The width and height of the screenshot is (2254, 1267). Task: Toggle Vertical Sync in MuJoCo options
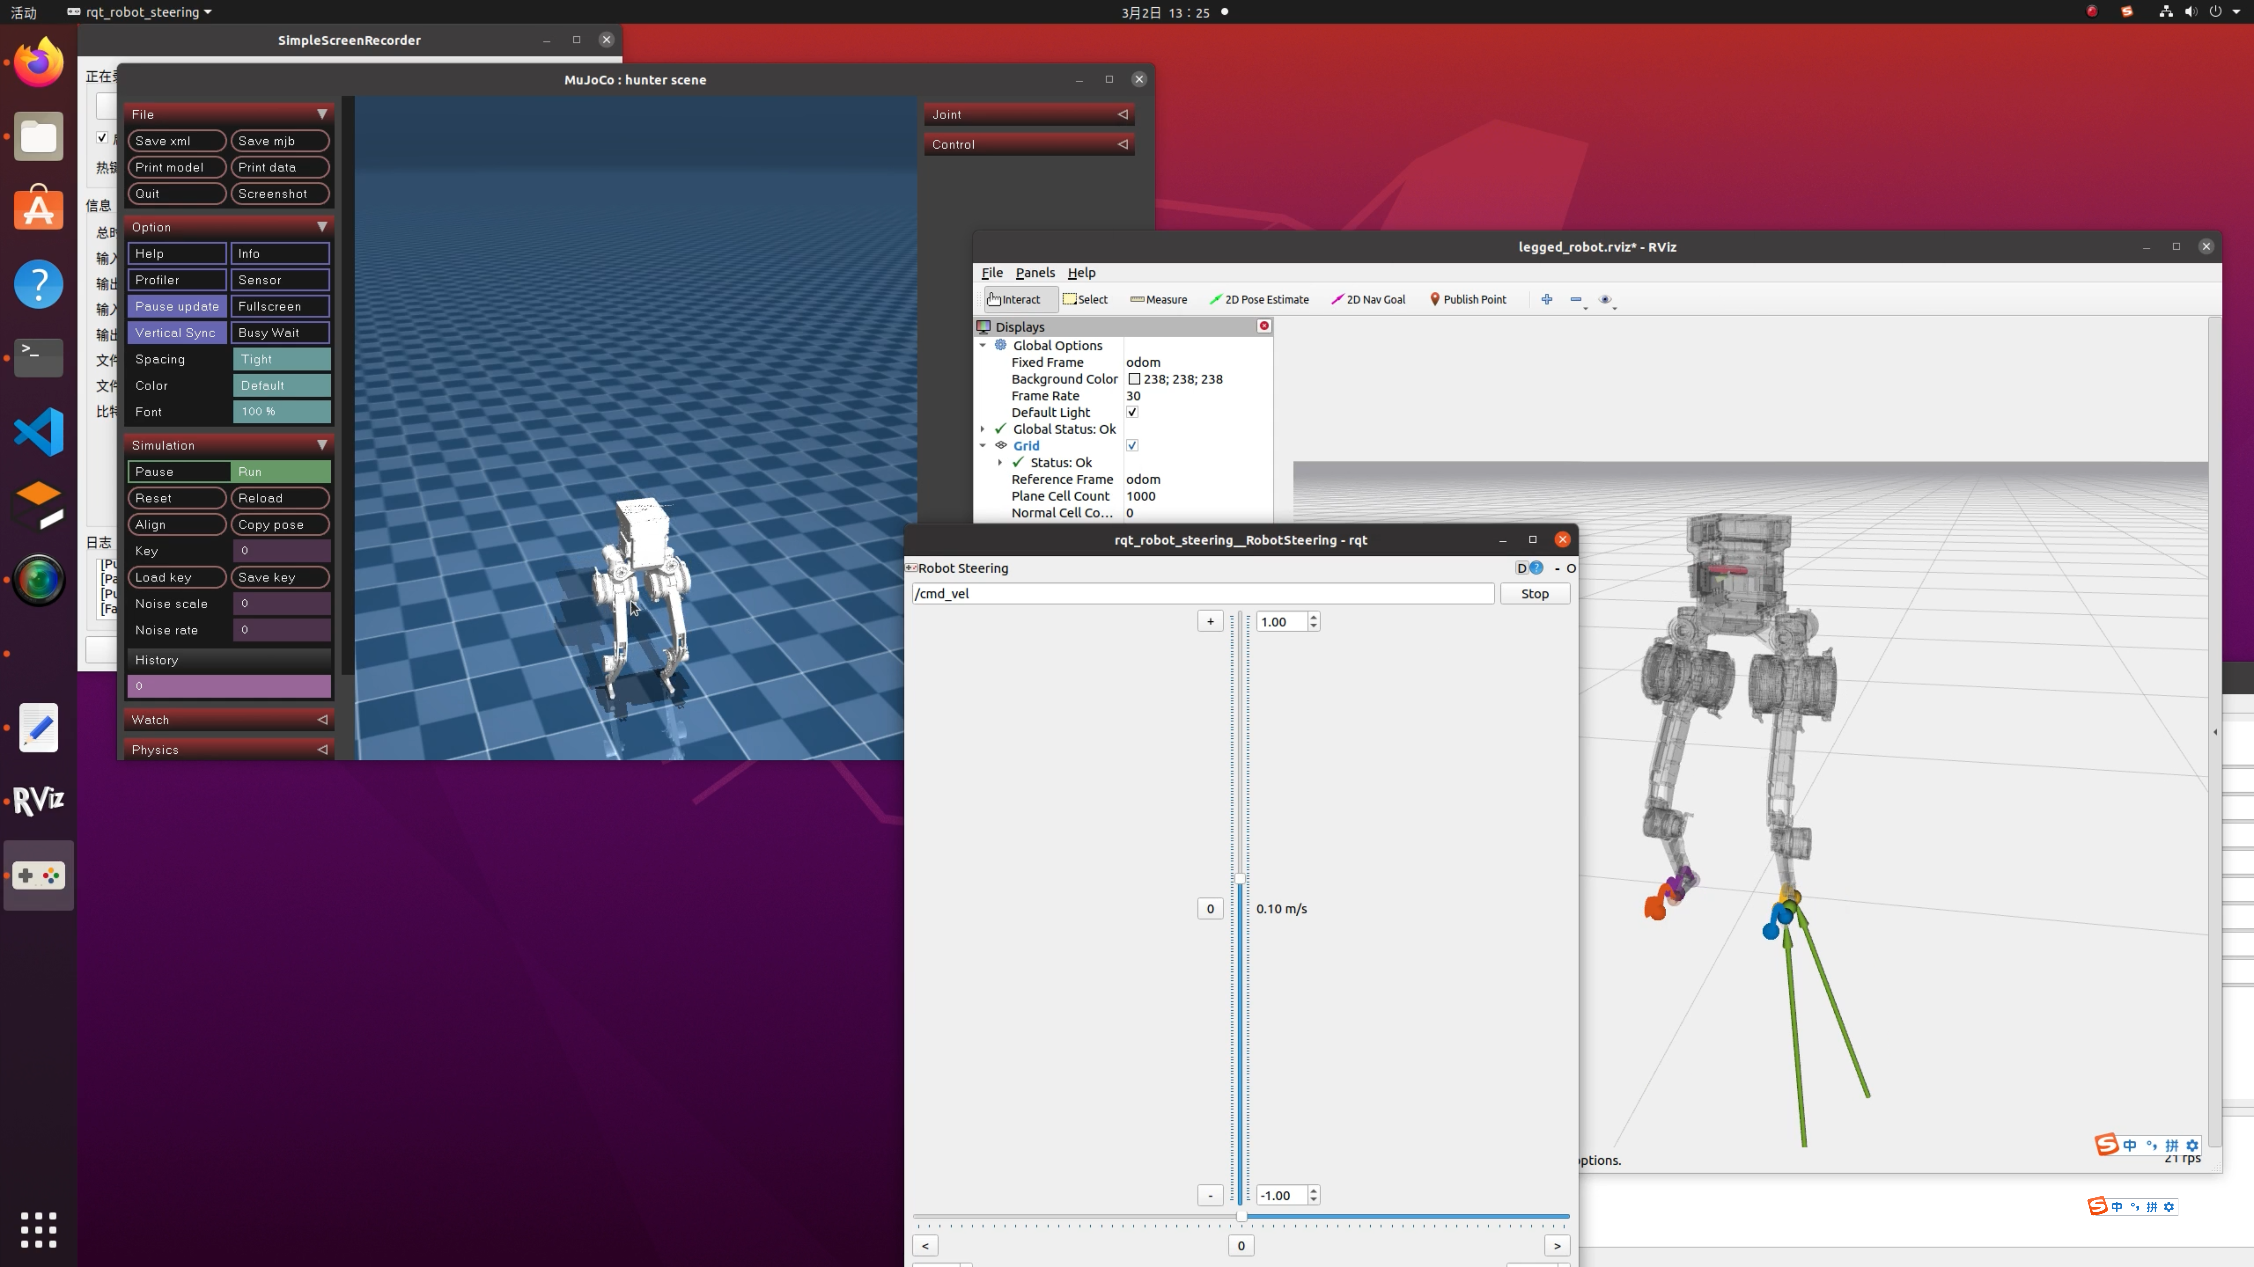point(176,332)
